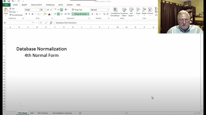Switch to 4NF-Solution sheet tab
Screen dimensions: 206x115
click(43, 113)
